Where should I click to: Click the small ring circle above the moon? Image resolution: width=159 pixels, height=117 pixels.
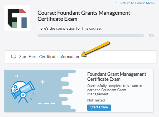pyautogui.click(x=17, y=76)
